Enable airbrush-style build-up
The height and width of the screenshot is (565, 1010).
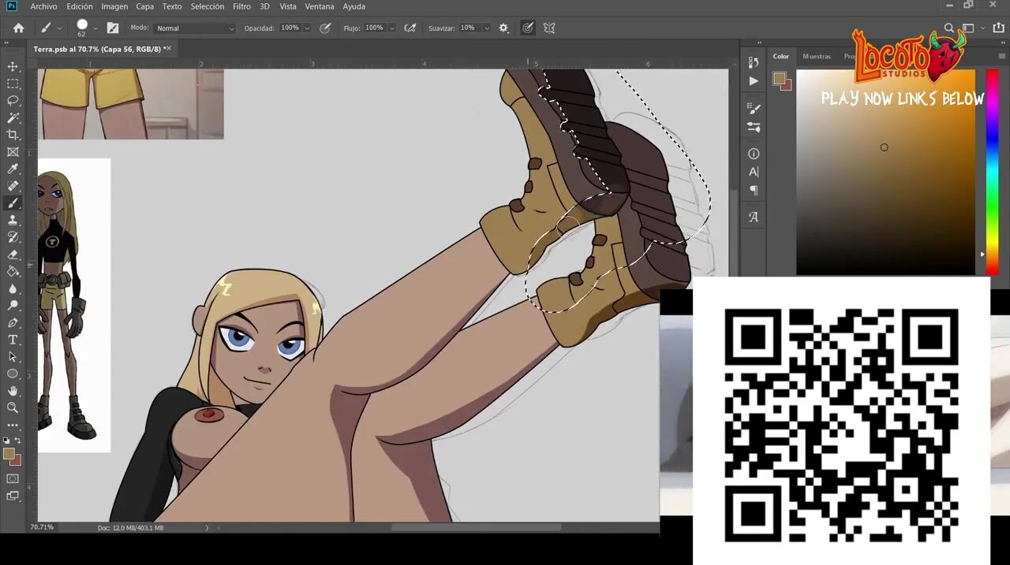410,28
